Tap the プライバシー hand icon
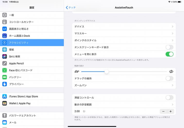Viewport: 184px width, 128px height. coord(5,84)
